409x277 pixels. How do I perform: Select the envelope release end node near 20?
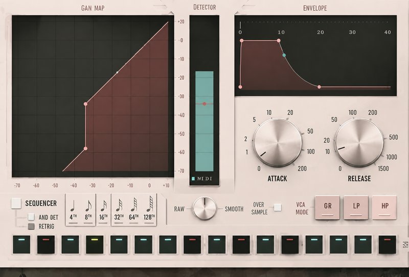coord(319,87)
